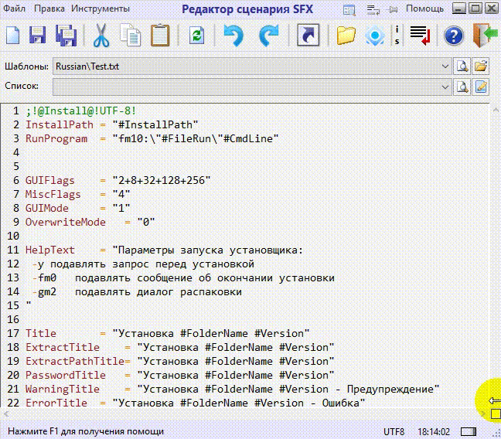The width and height of the screenshot is (501, 439).
Task: Click magnifier page icon beside Список
Action: (462, 87)
